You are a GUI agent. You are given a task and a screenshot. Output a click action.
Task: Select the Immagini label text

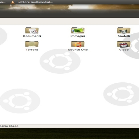pyautogui.click(x=78, y=36)
